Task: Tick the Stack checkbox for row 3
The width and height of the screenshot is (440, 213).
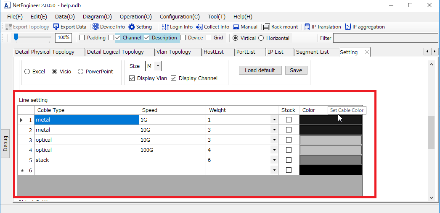Action: click(289, 140)
